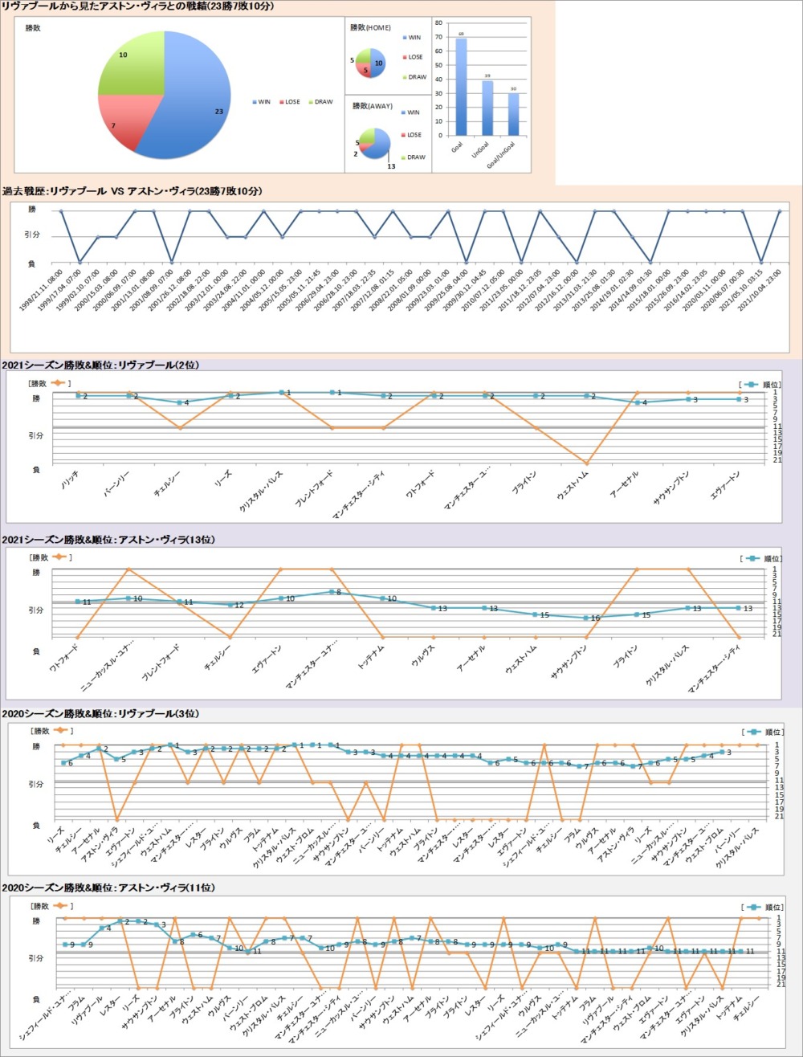Image resolution: width=803 pixels, height=1057 pixels.
Task: Click the HOME results pie chart
Action: click(x=369, y=62)
